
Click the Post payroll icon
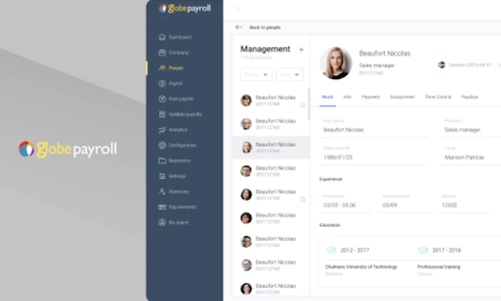tap(162, 99)
